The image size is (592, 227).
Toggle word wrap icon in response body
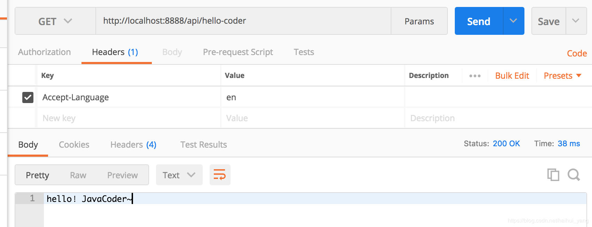(x=220, y=175)
